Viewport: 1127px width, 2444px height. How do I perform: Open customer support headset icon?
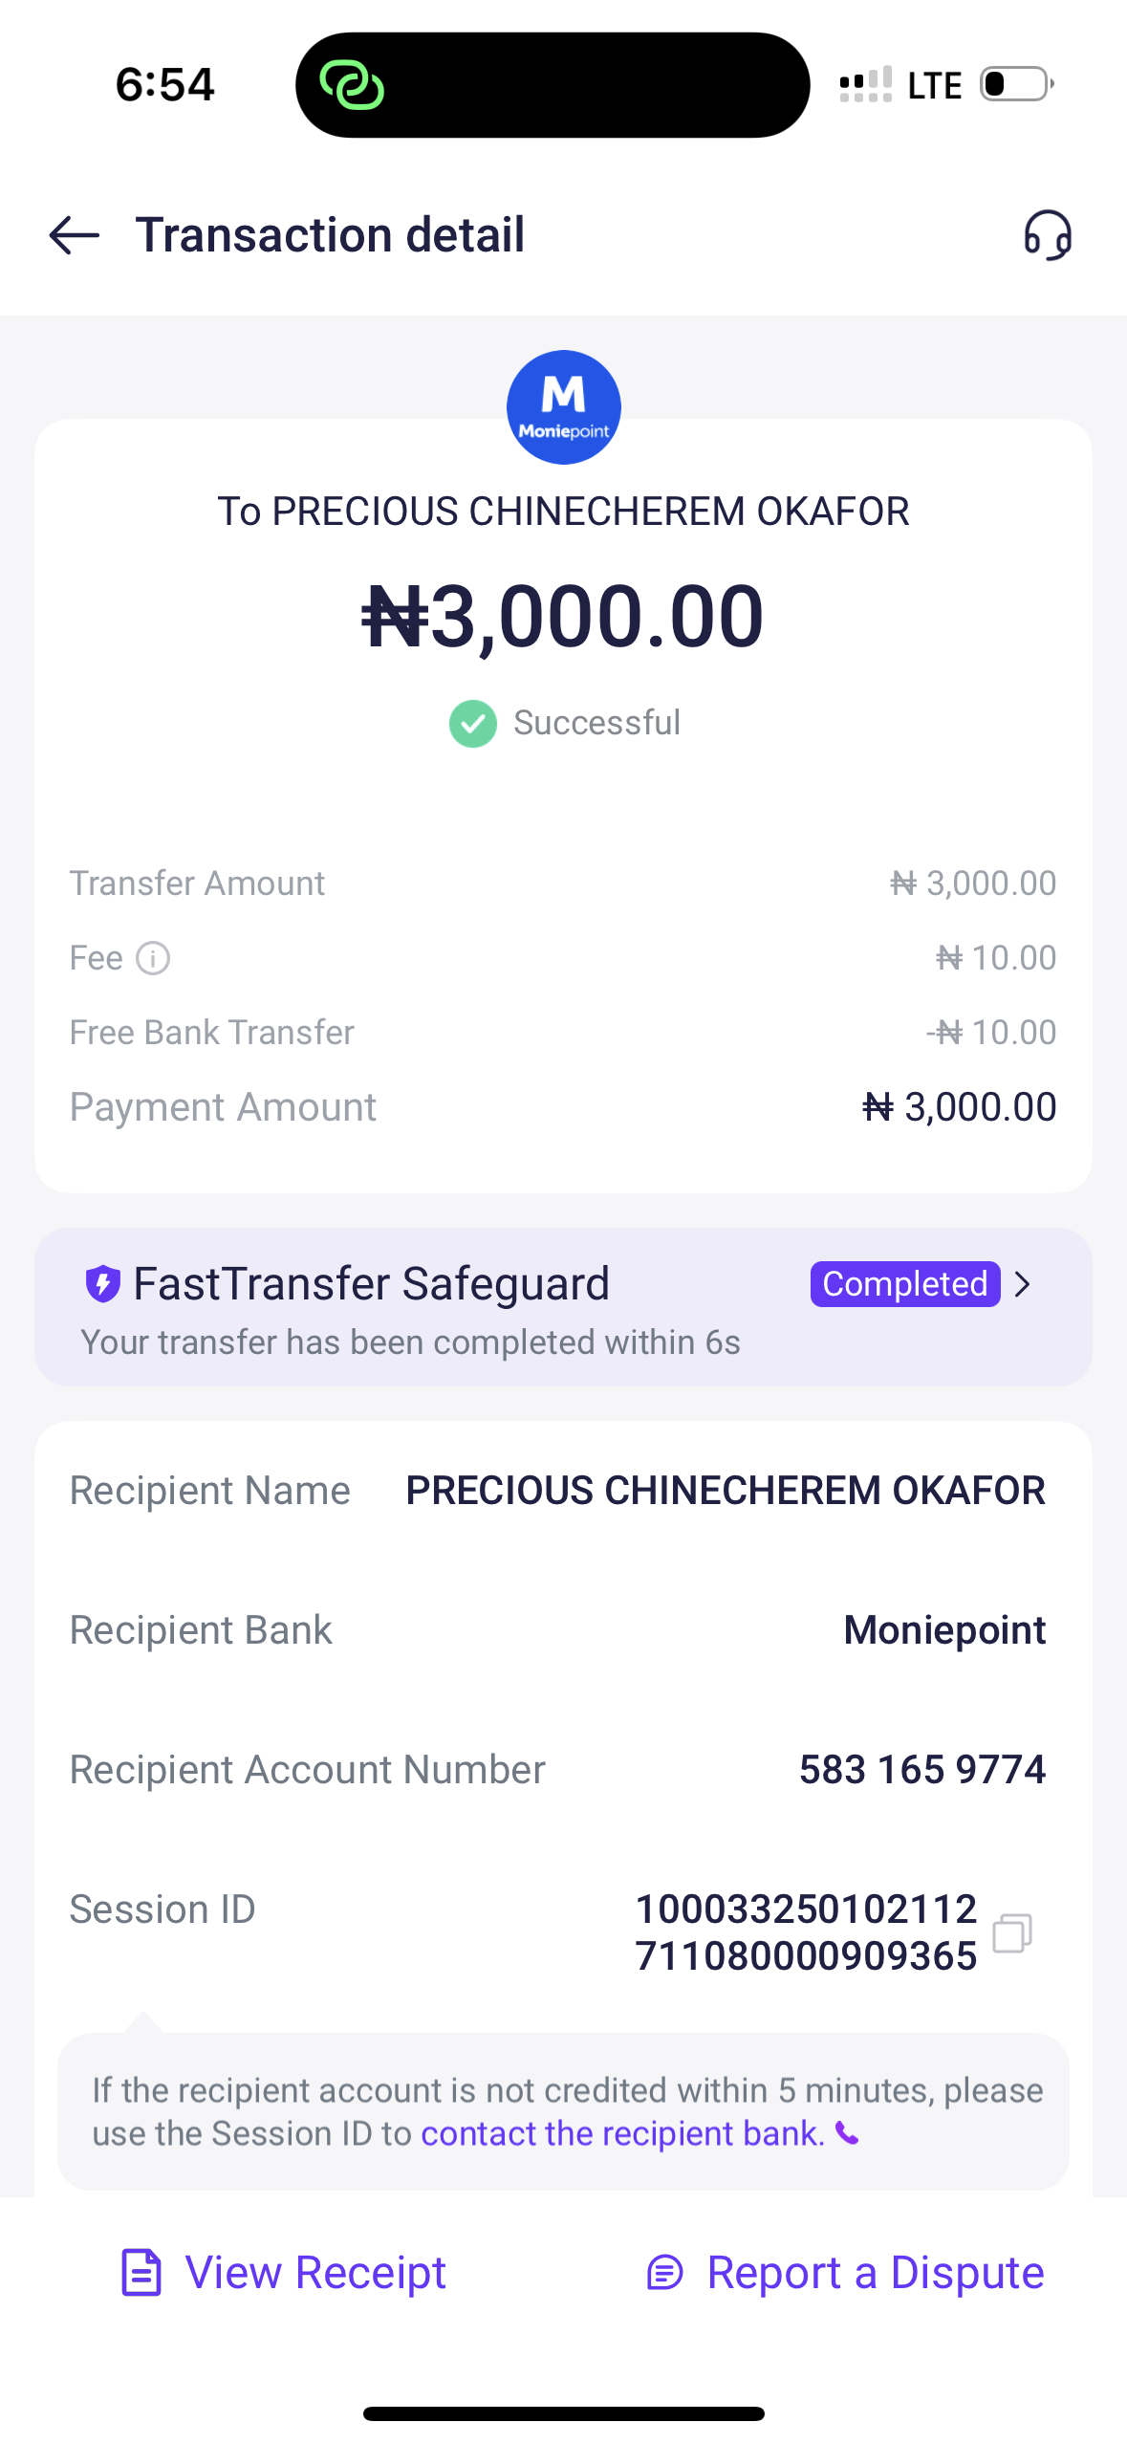[x=1048, y=235]
